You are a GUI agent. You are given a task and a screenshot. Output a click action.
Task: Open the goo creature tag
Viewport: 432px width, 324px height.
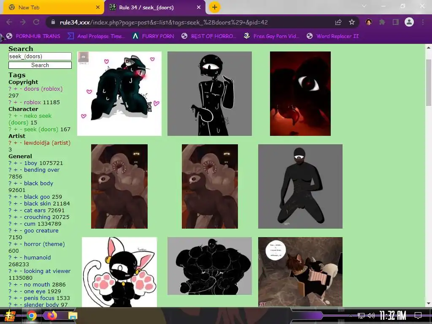click(x=41, y=231)
